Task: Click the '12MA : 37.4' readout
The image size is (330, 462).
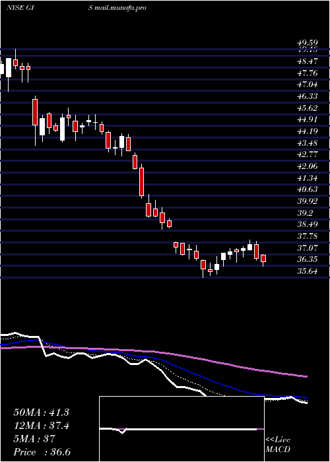Action: (x=41, y=426)
